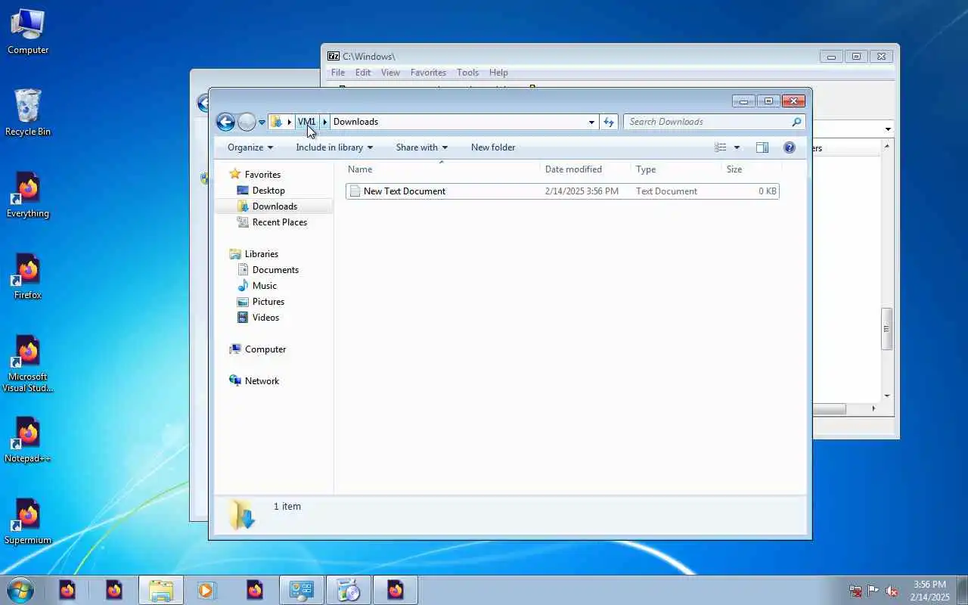The image size is (968, 605).
Task: Select Downloads in the navigation pane
Action: point(275,206)
